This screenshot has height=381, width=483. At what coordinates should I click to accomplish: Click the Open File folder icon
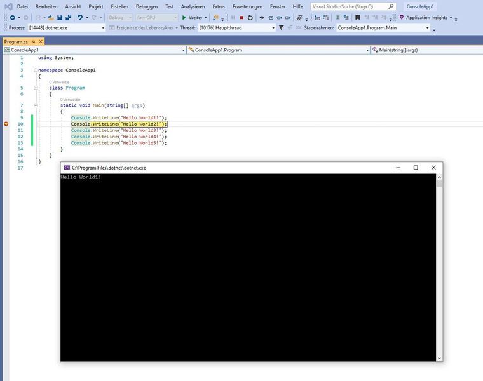coord(51,18)
